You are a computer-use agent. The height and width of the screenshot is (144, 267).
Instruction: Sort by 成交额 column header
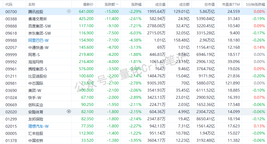[184, 4]
